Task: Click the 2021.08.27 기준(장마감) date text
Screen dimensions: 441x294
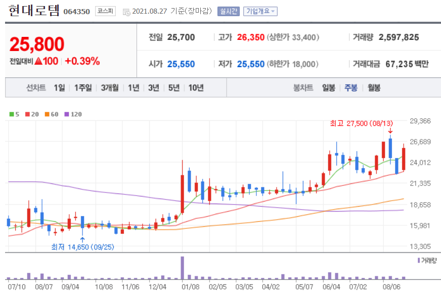Action: [172, 11]
